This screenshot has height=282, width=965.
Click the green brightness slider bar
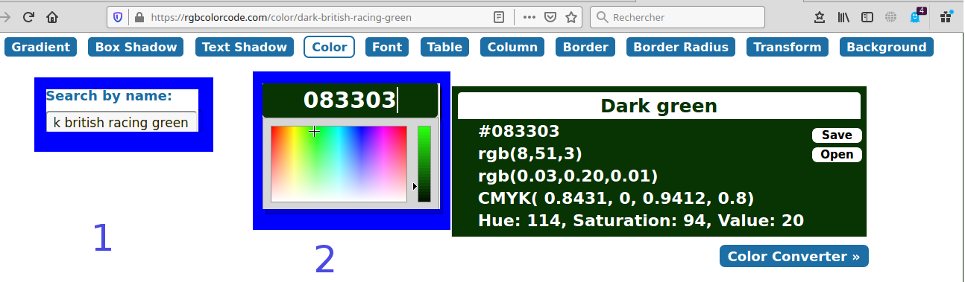pyautogui.click(x=424, y=164)
